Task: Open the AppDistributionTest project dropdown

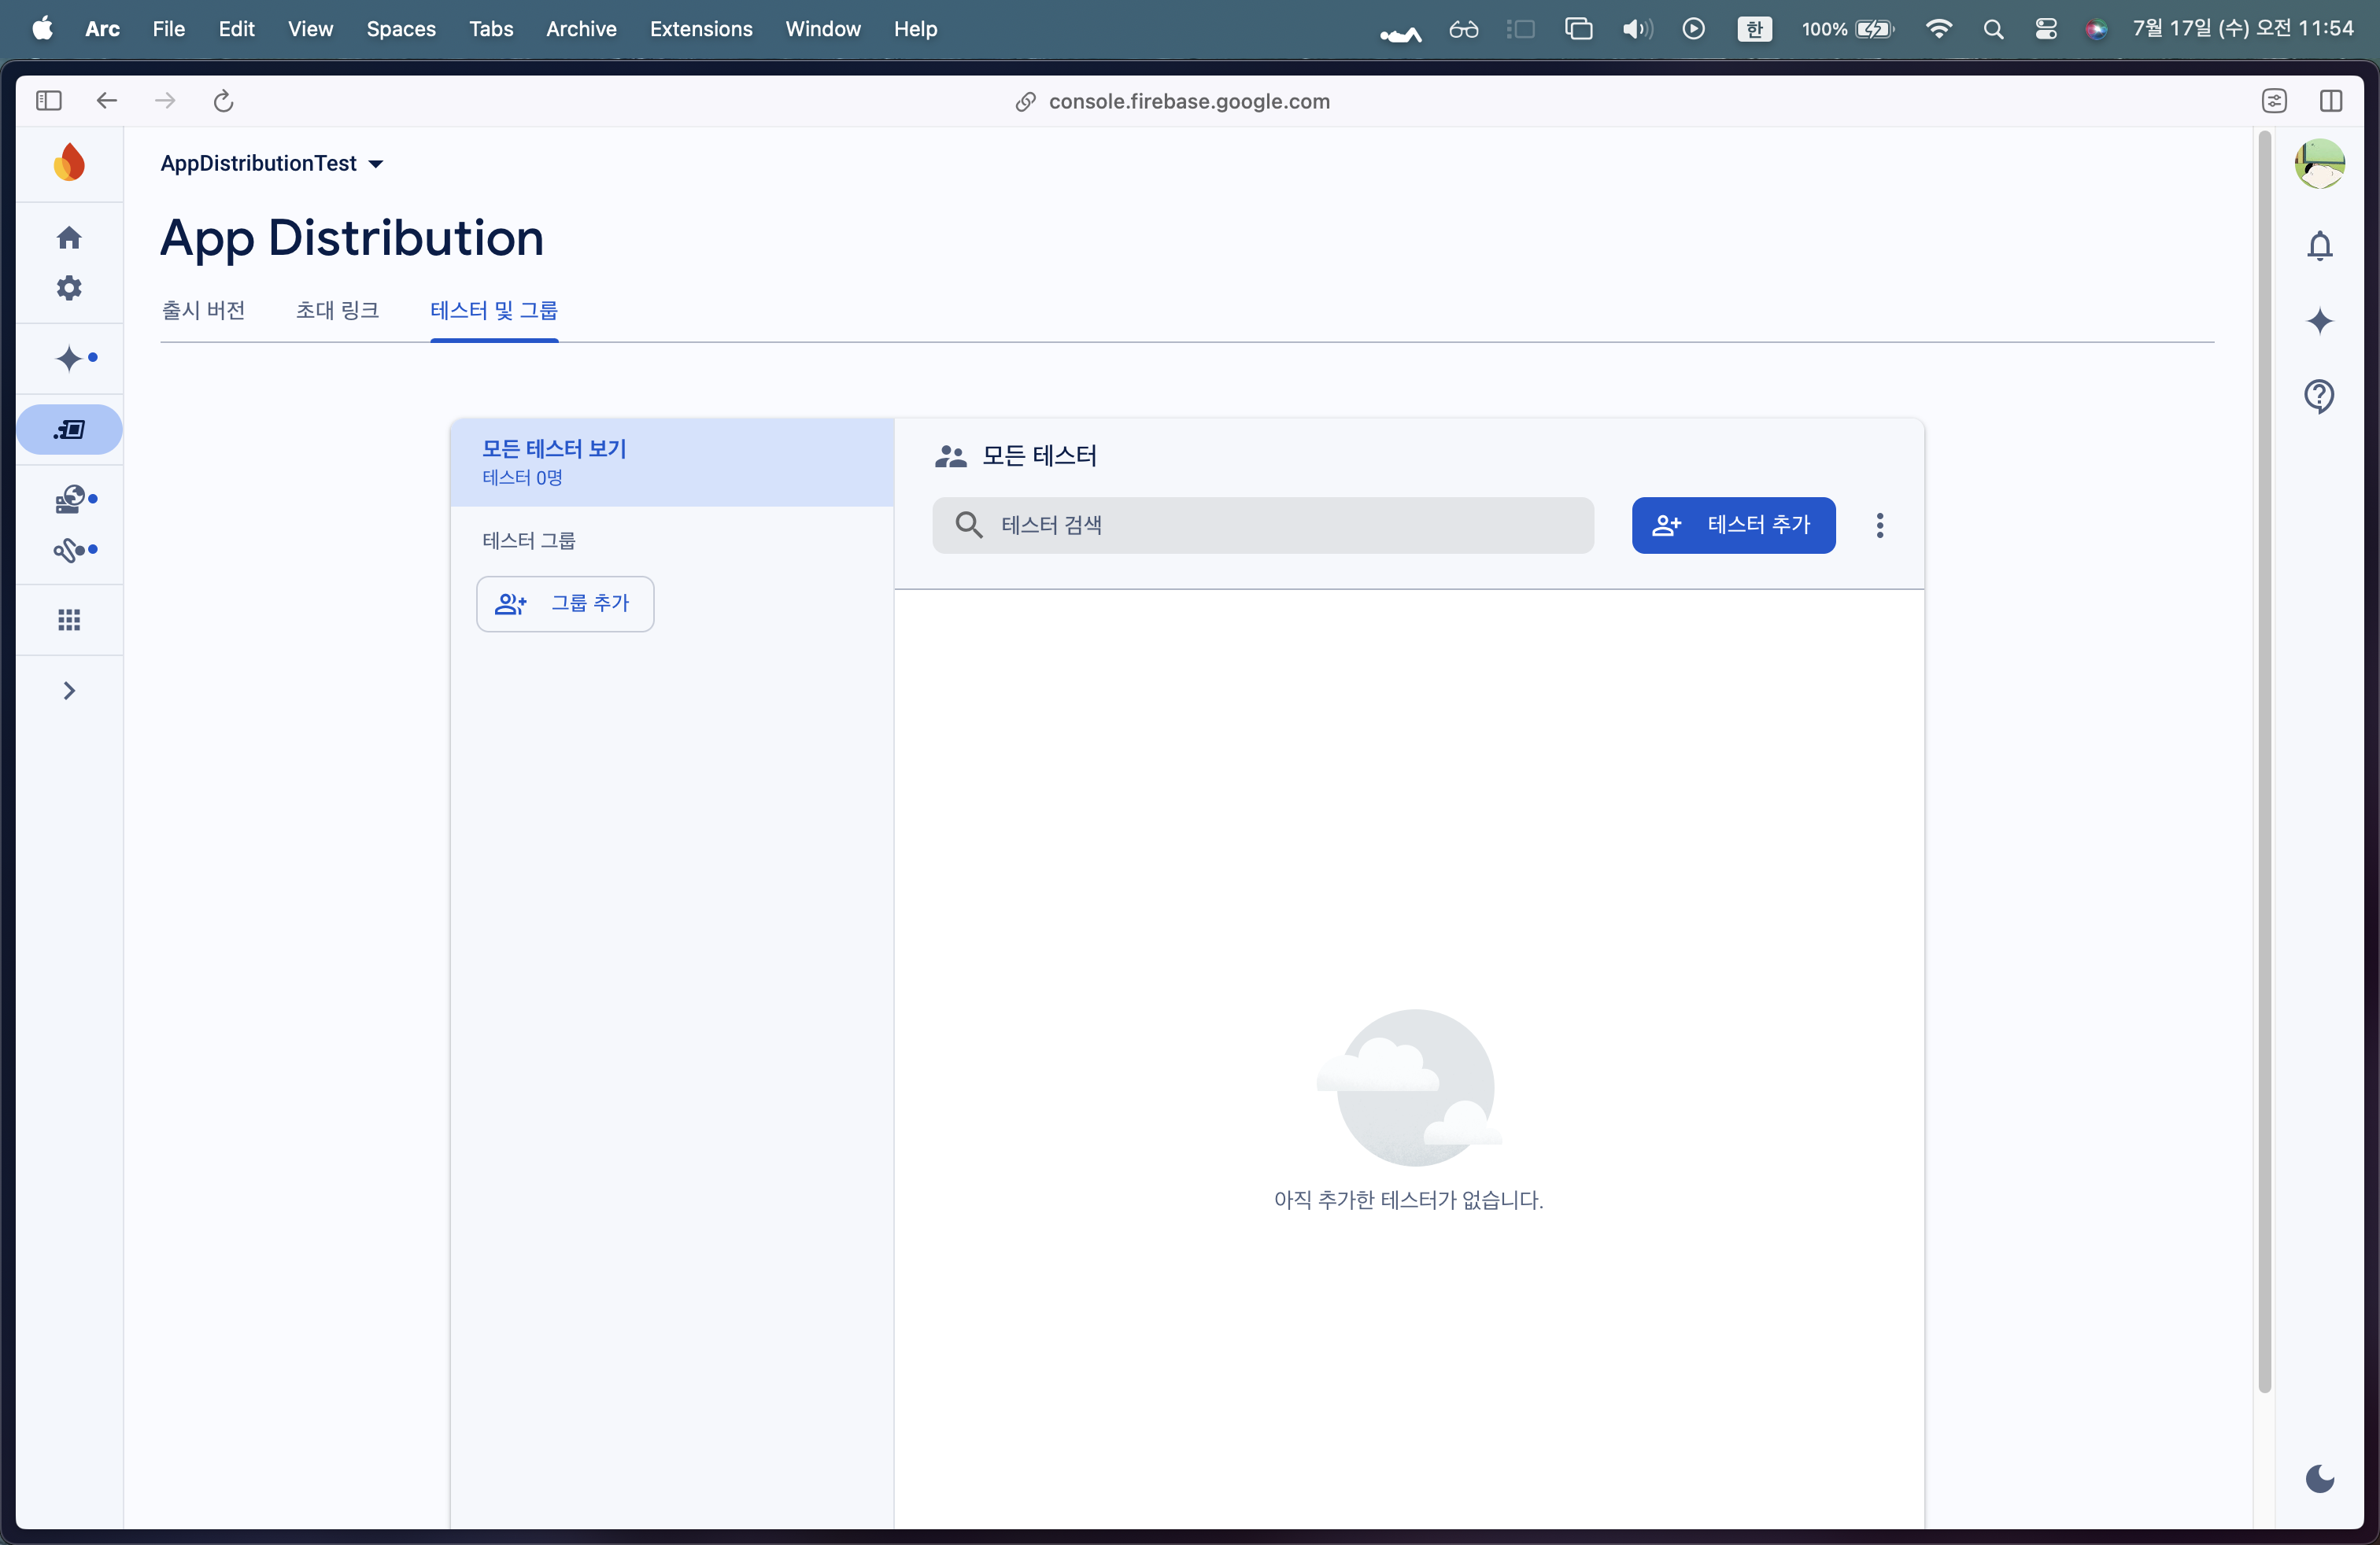Action: (x=272, y=163)
